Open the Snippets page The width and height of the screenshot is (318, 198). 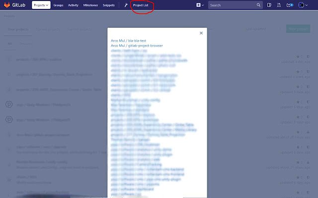coord(109,5)
